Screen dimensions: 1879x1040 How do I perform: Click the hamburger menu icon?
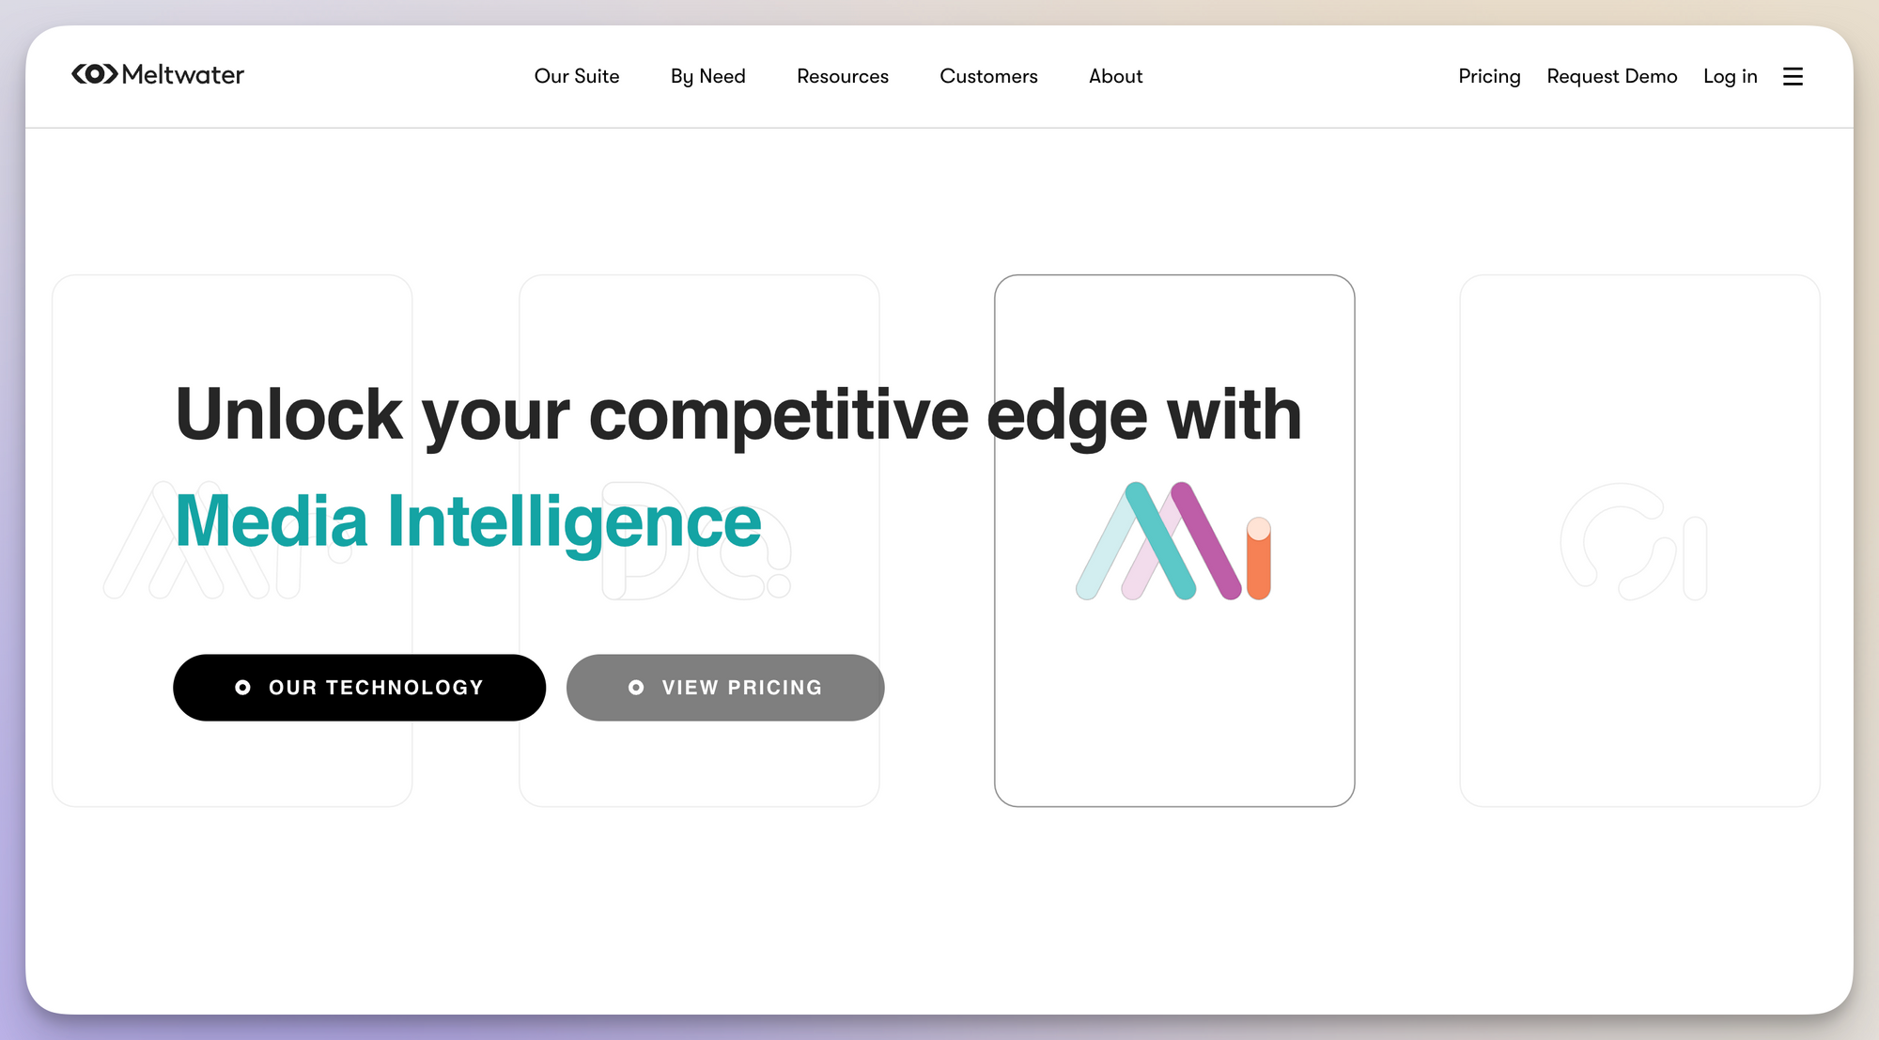[1794, 75]
